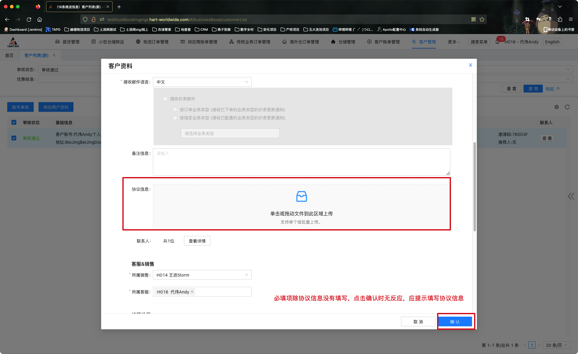Bookmark the page with the star icon
The width and height of the screenshot is (578, 354).
click(482, 19)
